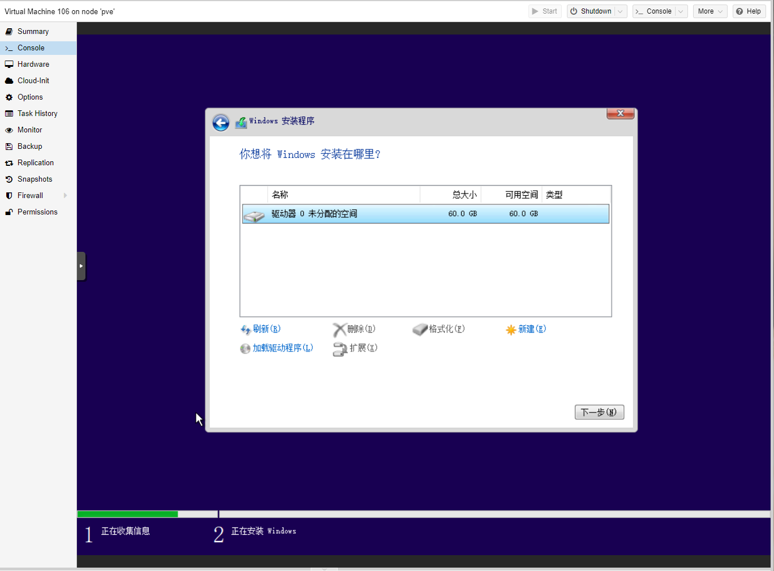Open the Console dropdown arrow in toolbar
The height and width of the screenshot is (571, 774).
tap(681, 11)
